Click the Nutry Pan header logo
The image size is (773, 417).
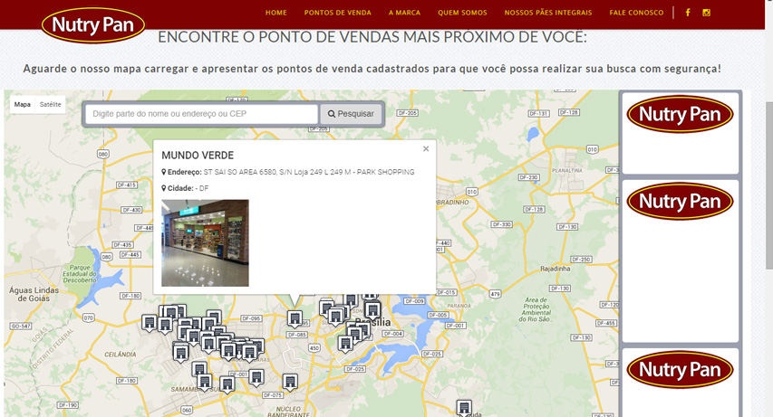click(93, 24)
